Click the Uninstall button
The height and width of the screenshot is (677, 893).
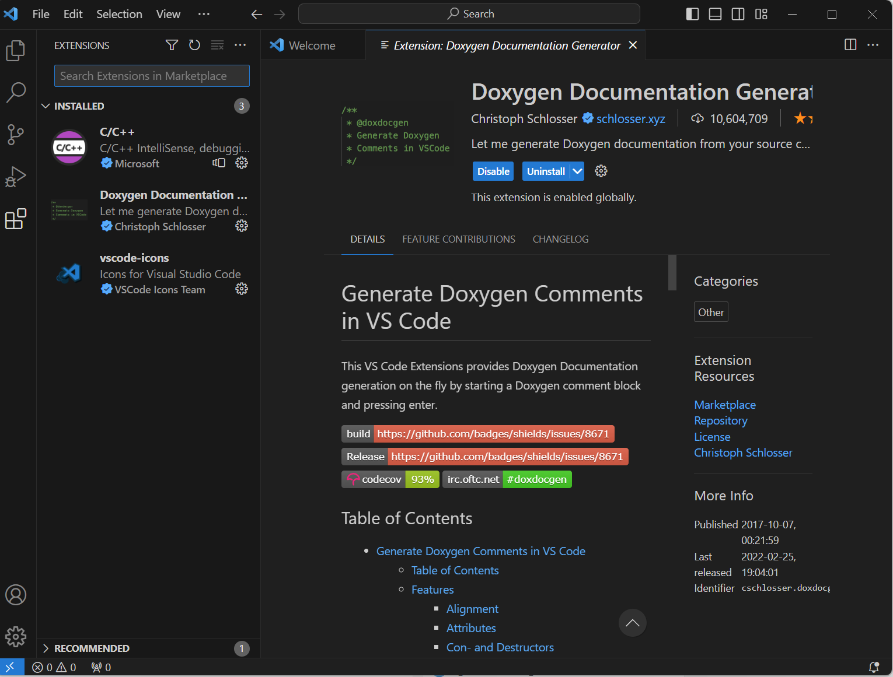(546, 171)
